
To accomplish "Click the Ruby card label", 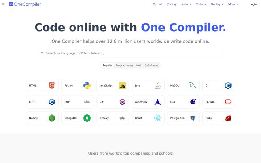I will [x=209, y=118].
